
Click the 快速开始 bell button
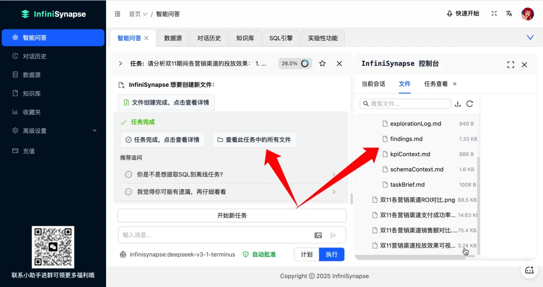(463, 14)
